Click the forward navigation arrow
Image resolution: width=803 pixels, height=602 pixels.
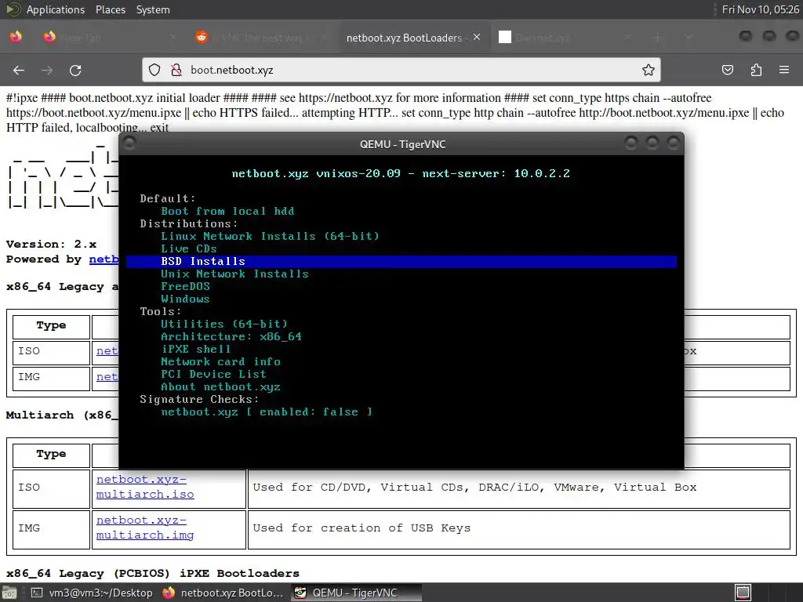(x=47, y=70)
